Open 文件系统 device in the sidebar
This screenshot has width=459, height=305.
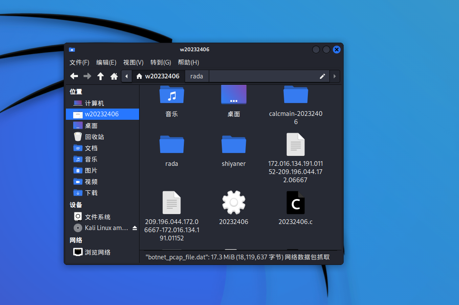pyautogui.click(x=102, y=217)
